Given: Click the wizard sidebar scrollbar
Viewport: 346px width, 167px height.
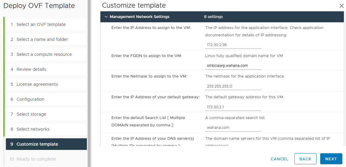Looking at the screenshot, I should click(89, 82).
